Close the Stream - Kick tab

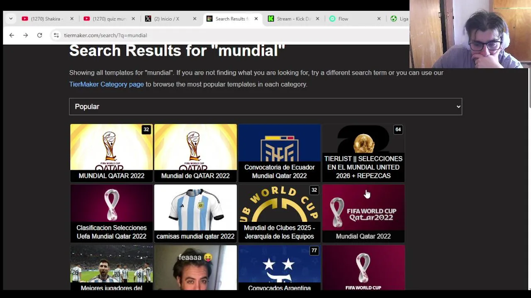[317, 19]
